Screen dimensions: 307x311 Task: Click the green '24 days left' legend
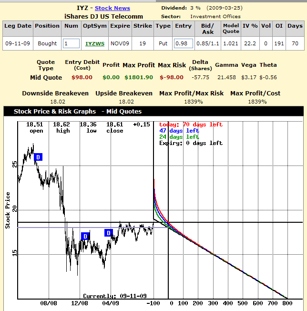tap(179, 137)
